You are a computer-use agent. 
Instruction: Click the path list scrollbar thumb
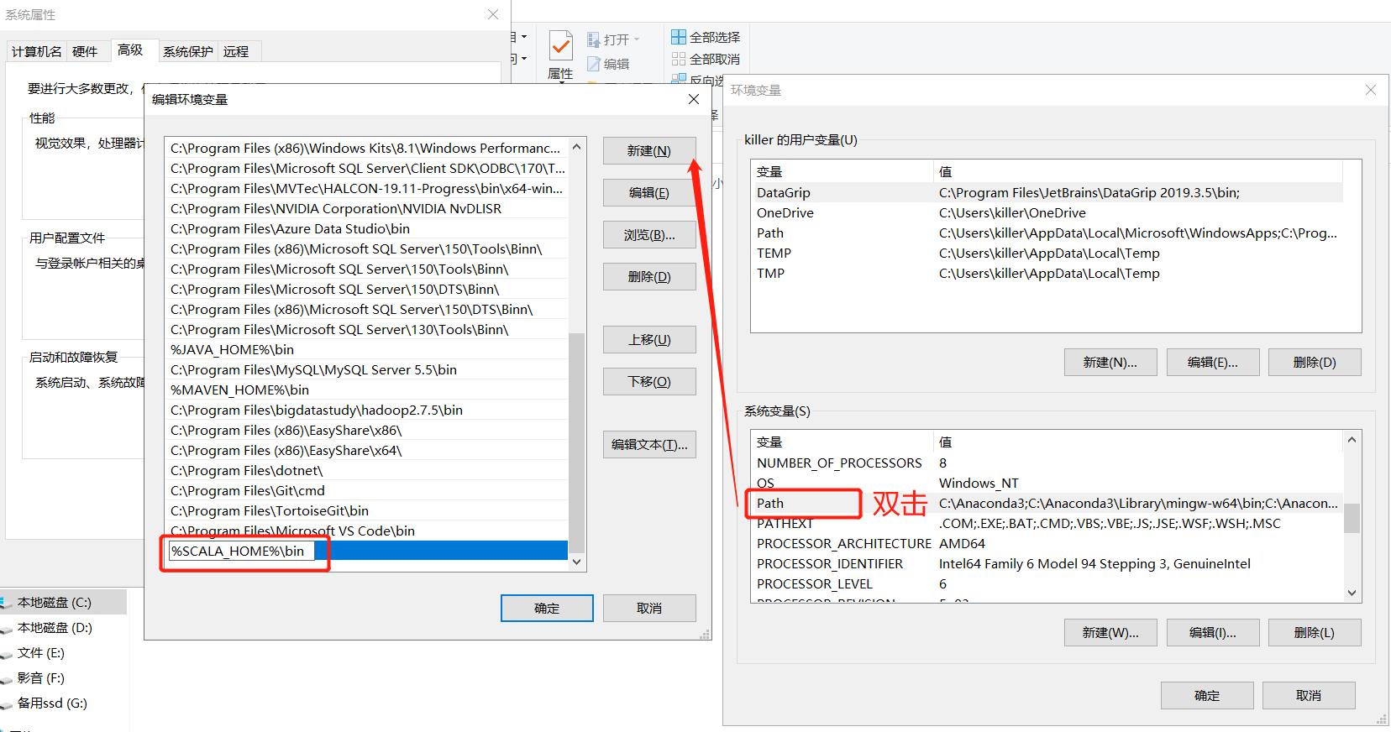tap(576, 442)
